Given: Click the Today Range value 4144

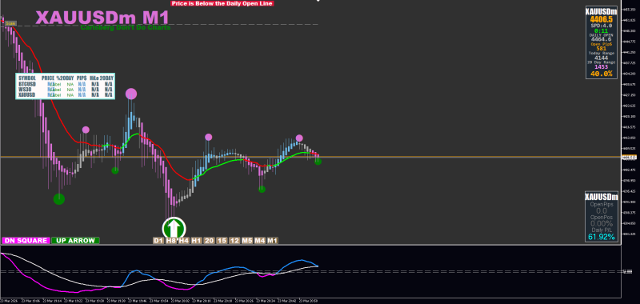Looking at the screenshot, I should click(602, 58).
